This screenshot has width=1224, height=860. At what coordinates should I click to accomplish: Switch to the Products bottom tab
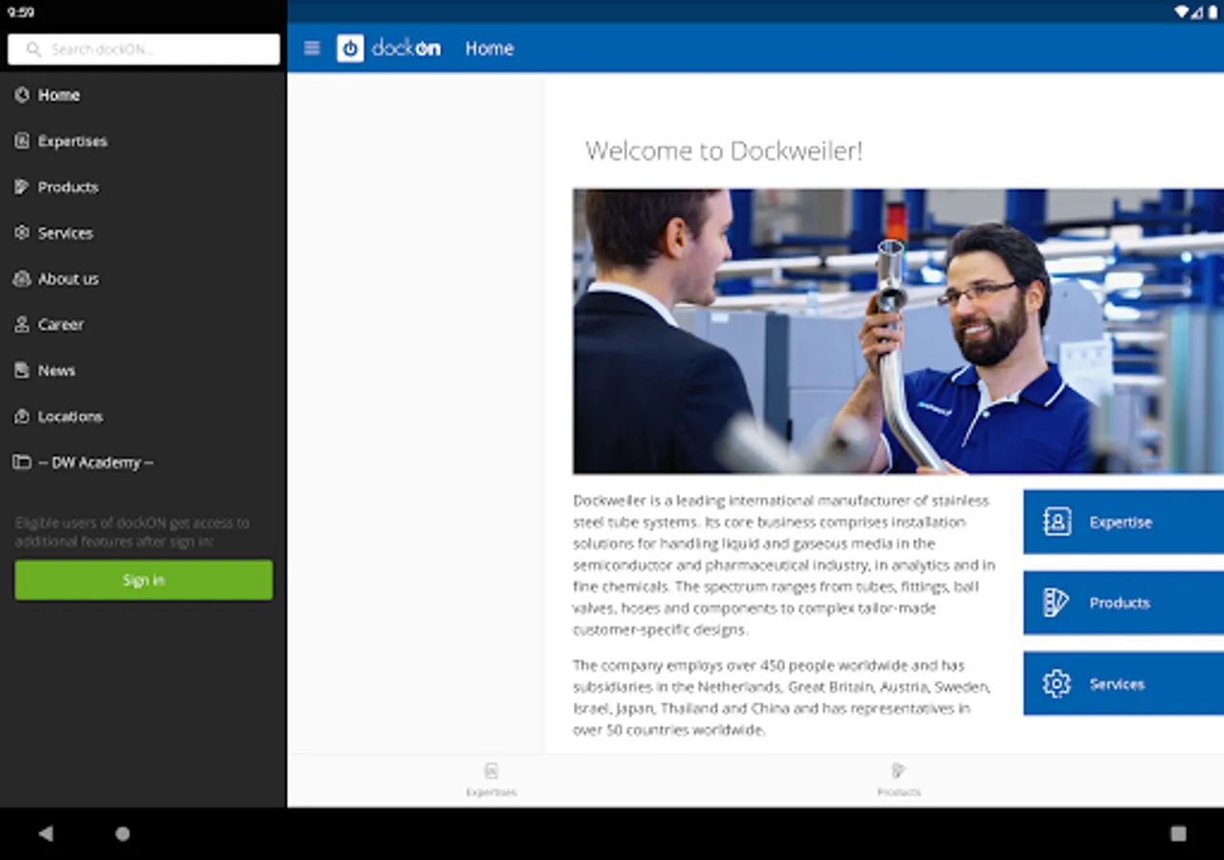(x=898, y=780)
